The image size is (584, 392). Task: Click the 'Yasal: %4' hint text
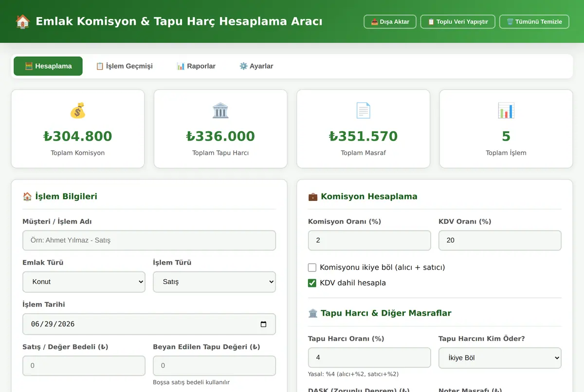[353, 374]
